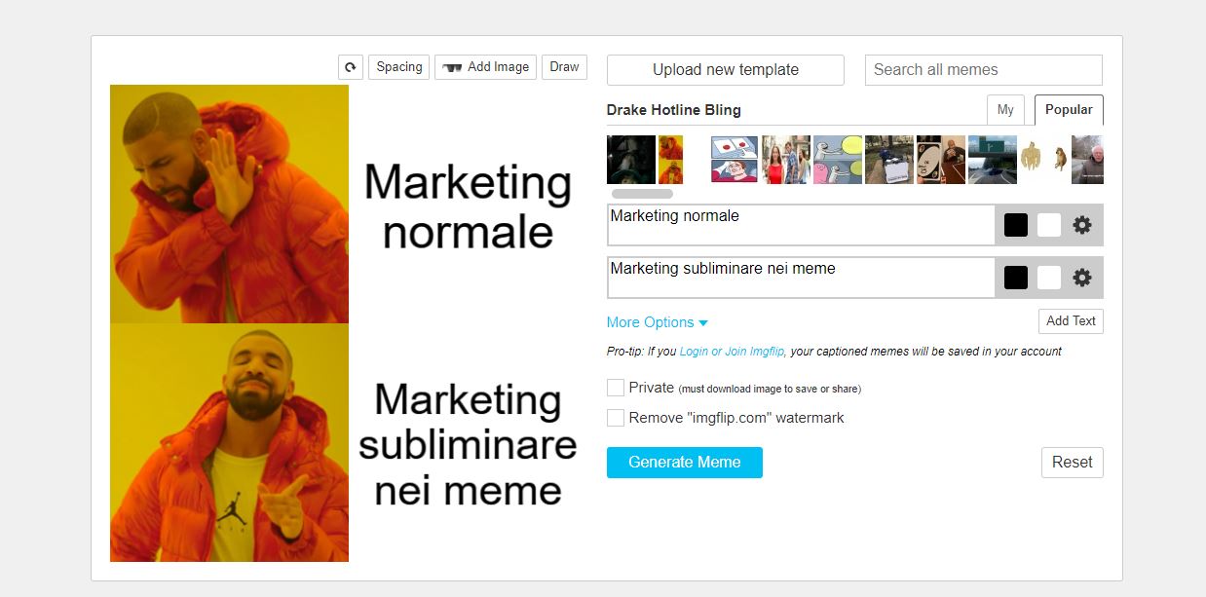1206x597 pixels.
Task: Enable the Private checkbox
Action: point(616,388)
